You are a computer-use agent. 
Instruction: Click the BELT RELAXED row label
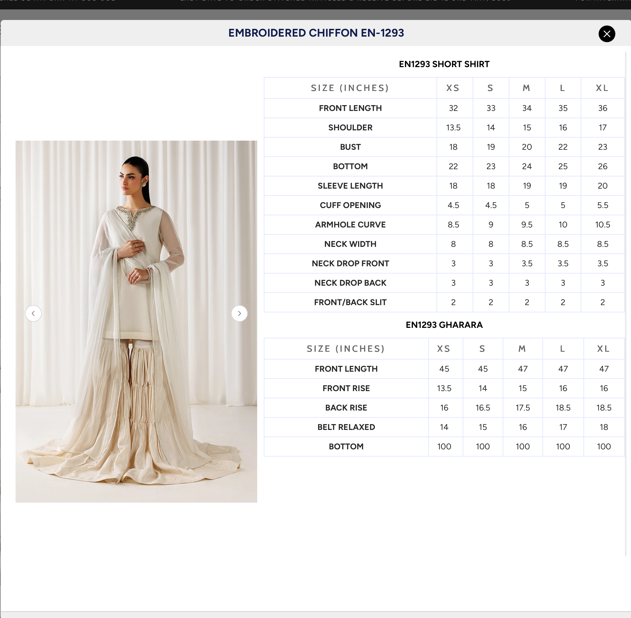tap(346, 427)
